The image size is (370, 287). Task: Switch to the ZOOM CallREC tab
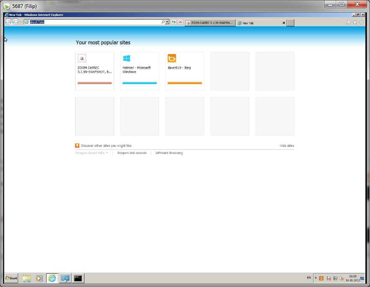point(210,23)
